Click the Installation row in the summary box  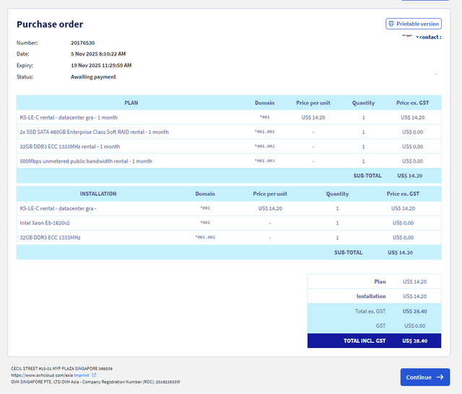[374, 296]
